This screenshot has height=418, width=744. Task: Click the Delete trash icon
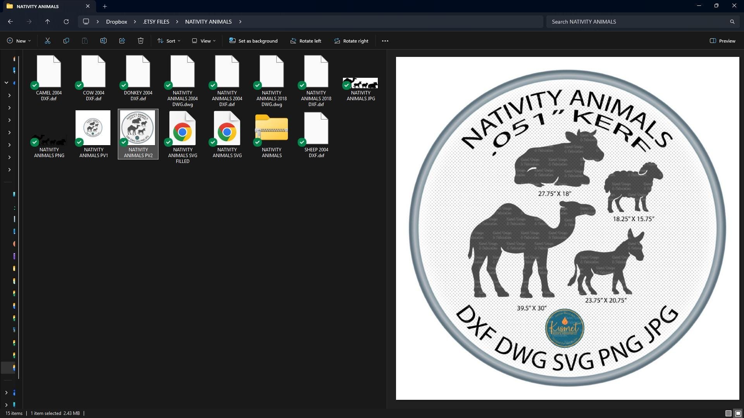pyautogui.click(x=141, y=41)
